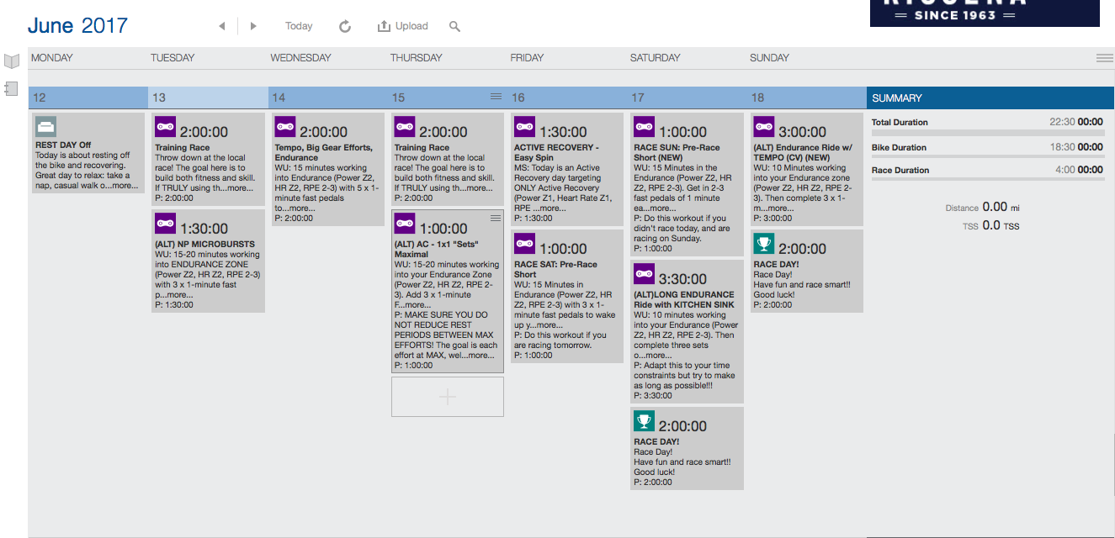Click the Today button
The height and width of the screenshot is (538, 1115).
[x=299, y=26]
